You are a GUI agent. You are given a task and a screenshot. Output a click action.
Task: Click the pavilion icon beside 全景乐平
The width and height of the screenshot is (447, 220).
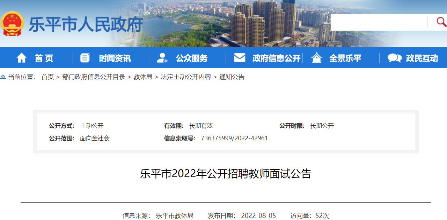tap(316, 58)
